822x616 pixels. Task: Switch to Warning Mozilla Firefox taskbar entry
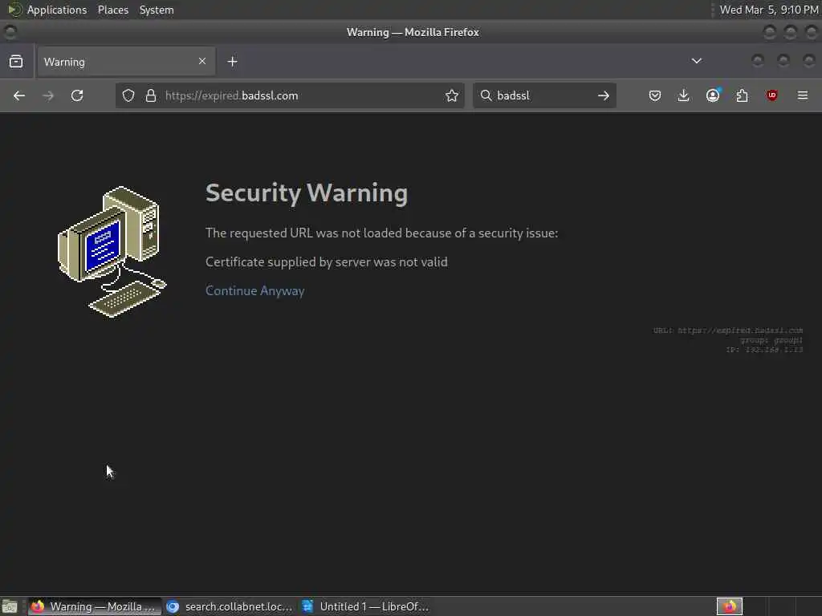point(95,606)
